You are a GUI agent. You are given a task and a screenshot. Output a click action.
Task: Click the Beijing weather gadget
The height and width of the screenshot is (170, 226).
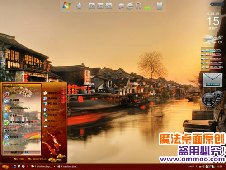(213, 39)
